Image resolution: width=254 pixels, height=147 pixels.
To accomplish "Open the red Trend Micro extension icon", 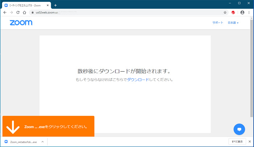I will point(233,12).
